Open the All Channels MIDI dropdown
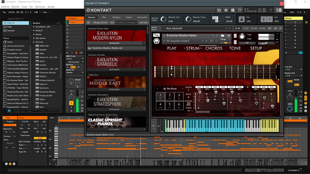This screenshot has height=174, width=310. [x=75, y=62]
